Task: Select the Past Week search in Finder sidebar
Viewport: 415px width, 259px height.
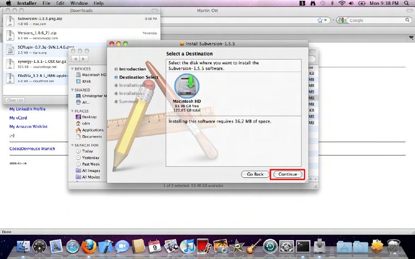Action: pyautogui.click(x=88, y=164)
